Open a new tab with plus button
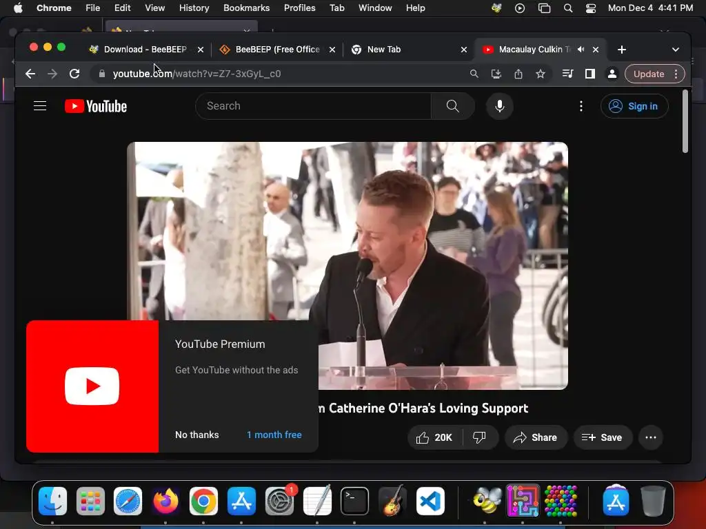 point(622,50)
